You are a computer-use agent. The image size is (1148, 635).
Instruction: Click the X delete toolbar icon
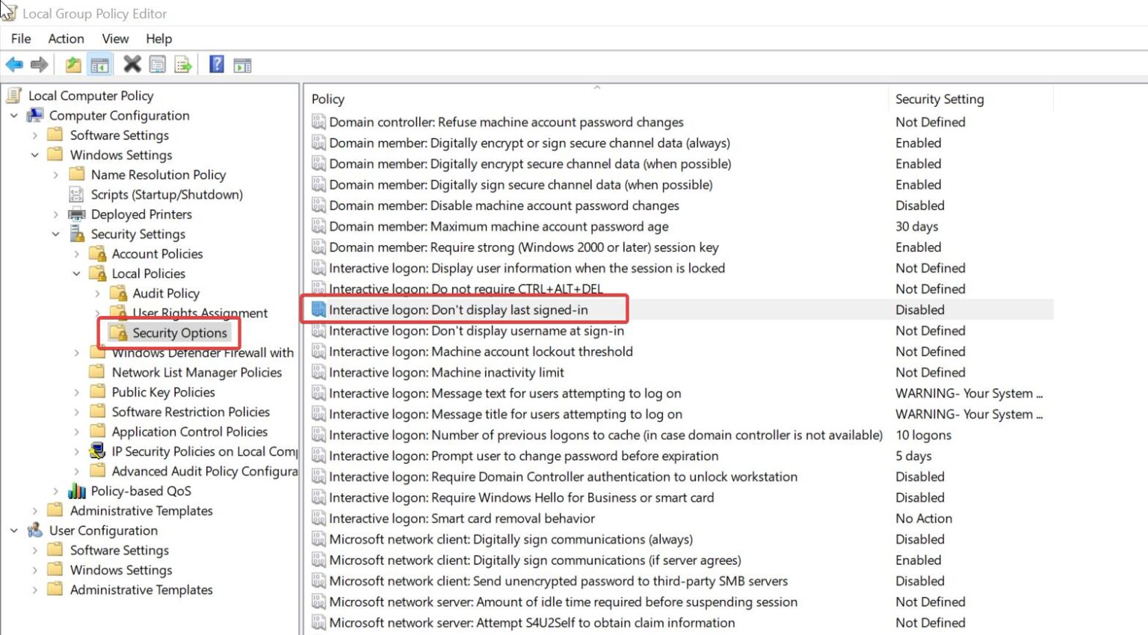[x=132, y=63]
